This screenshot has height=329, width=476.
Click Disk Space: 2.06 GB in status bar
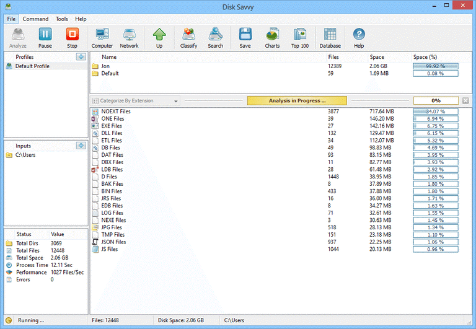click(181, 320)
